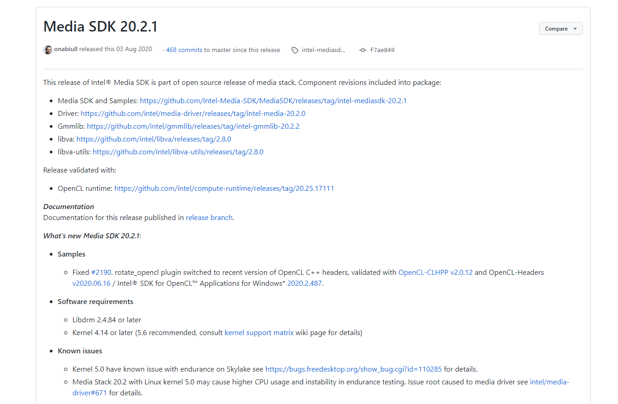The height and width of the screenshot is (404, 618).
Task: Click the 'Samples' bullet heading
Action: tap(71, 254)
